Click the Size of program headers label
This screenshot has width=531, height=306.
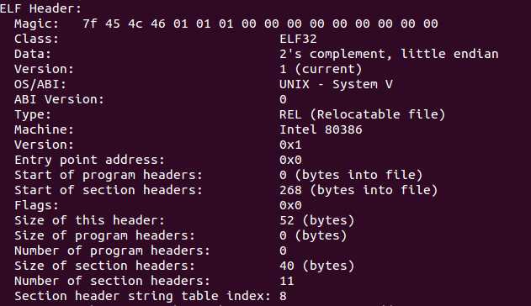104,235
